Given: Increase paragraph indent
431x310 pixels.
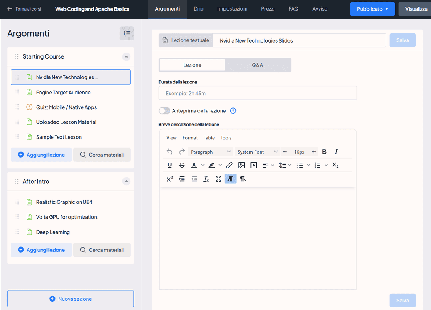Looking at the screenshot, I should 182,179.
